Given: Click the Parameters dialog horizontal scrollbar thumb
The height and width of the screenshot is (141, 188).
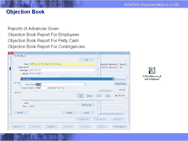Looking at the screenshot, I should click(x=105, y=91).
